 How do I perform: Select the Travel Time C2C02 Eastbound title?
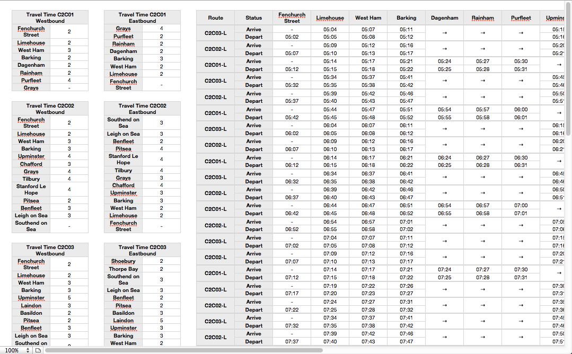[142, 109]
